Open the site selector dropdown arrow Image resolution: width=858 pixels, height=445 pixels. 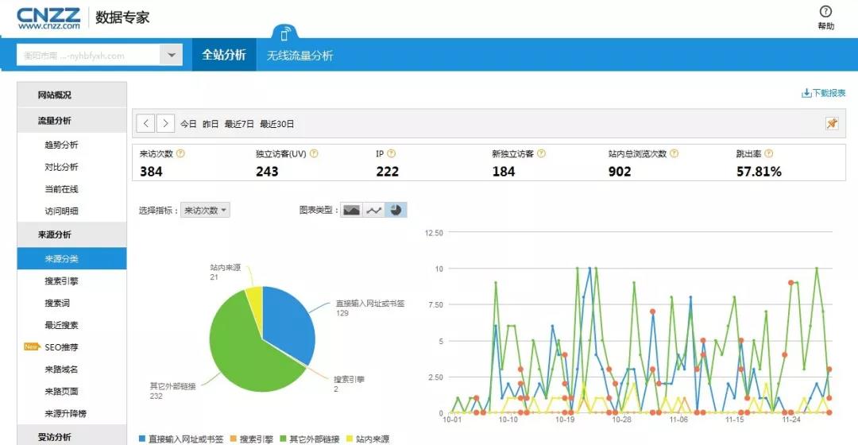click(171, 55)
